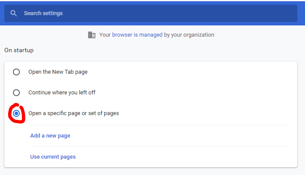This screenshot has width=305, height=175.
Task: Click the selected "Open a specific page" radio button
Action: (x=16, y=113)
